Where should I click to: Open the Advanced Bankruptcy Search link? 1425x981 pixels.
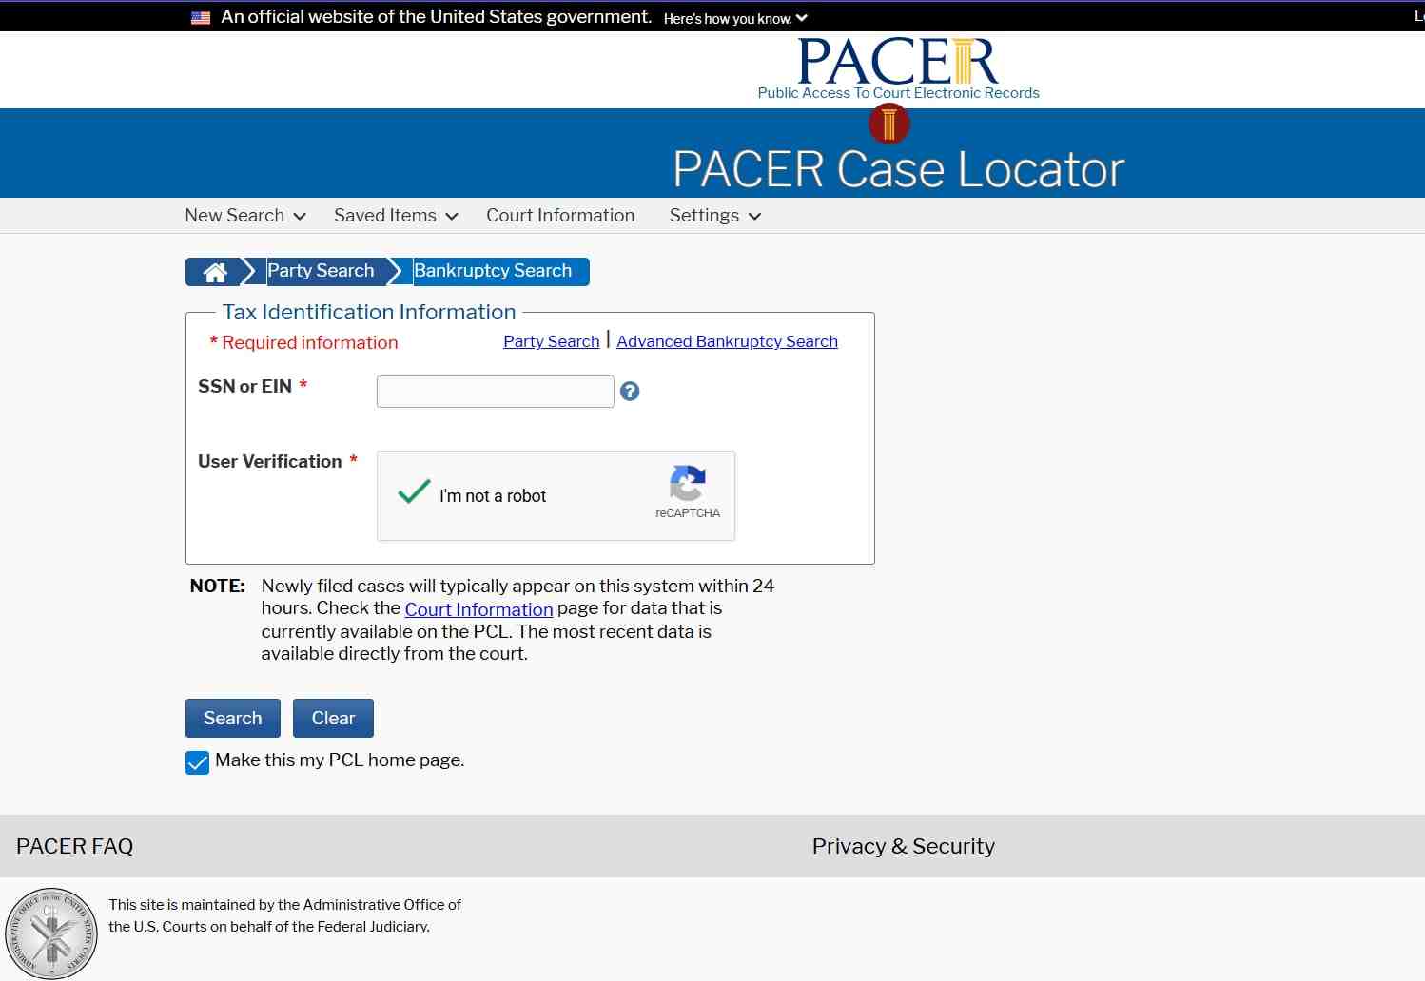[727, 341]
